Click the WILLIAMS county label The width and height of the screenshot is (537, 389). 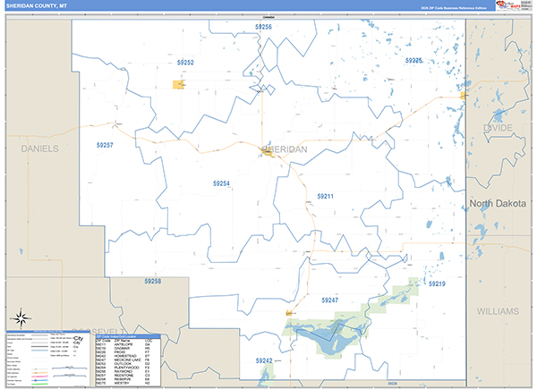coord(498,311)
